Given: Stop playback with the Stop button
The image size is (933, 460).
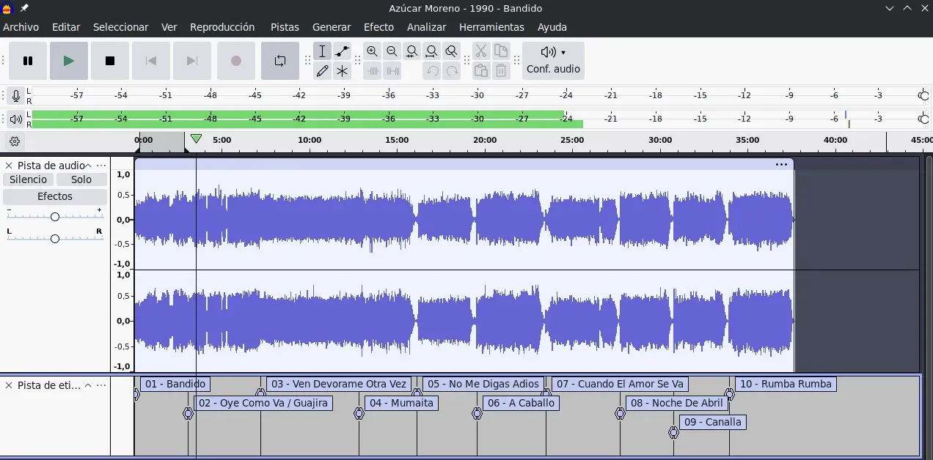Looking at the screenshot, I should click(110, 61).
